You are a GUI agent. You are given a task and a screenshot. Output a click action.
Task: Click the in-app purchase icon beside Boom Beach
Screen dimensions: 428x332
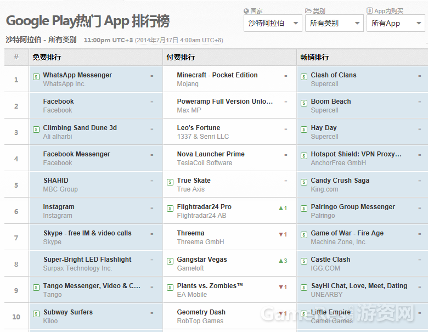[x=304, y=103]
